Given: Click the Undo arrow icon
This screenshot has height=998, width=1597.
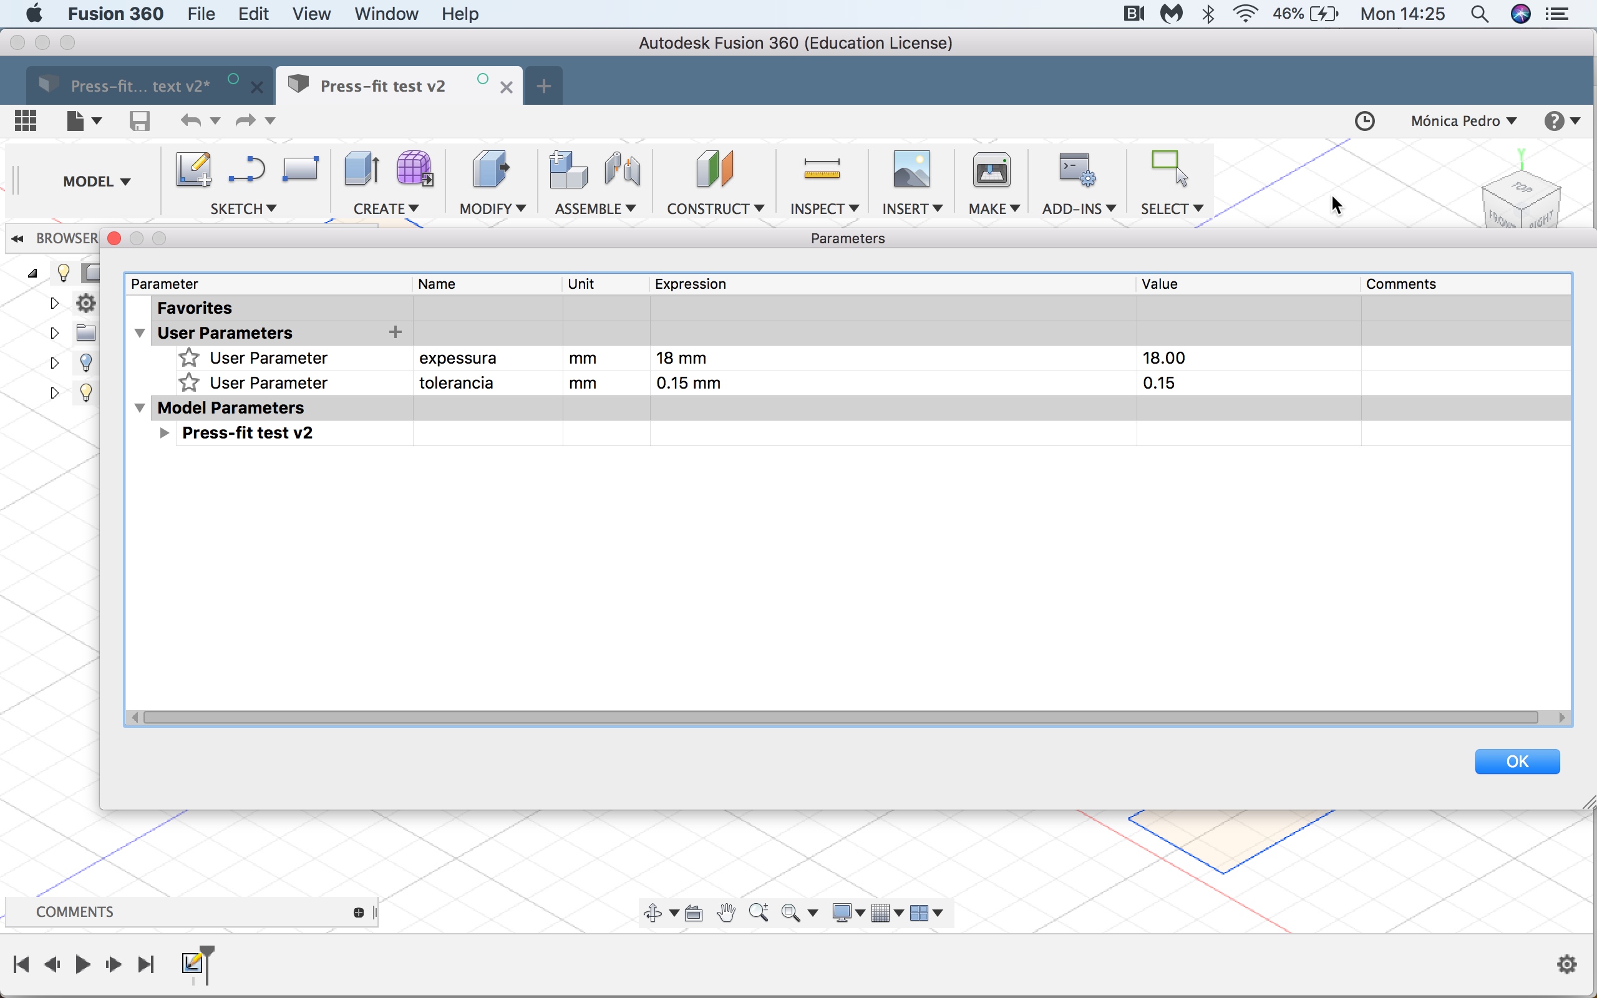Looking at the screenshot, I should (x=191, y=121).
